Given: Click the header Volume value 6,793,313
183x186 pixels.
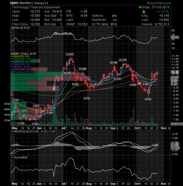Looking at the screenshot, I should click(162, 24).
